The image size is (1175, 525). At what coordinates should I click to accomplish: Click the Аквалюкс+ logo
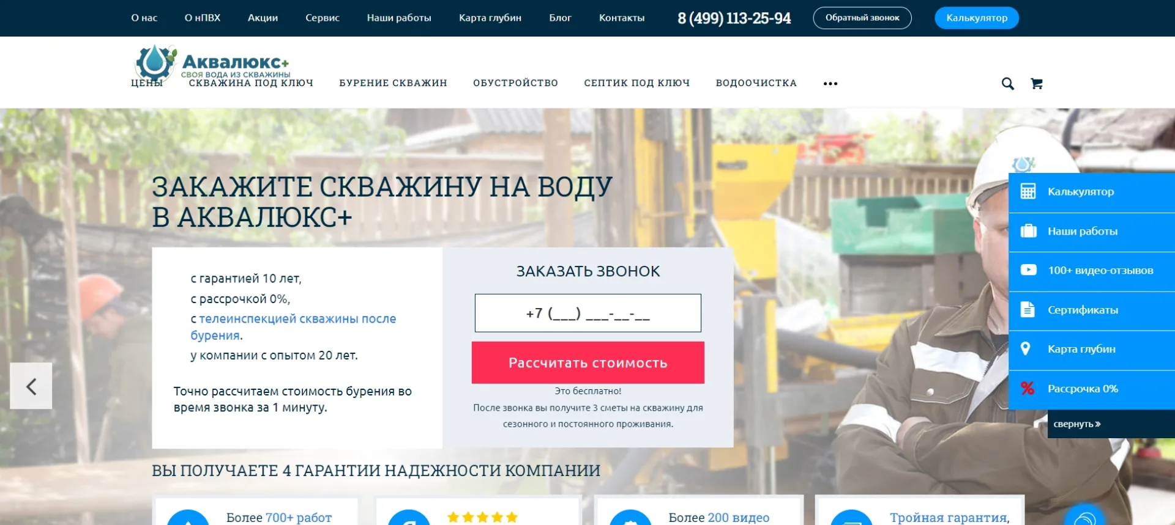(x=212, y=62)
